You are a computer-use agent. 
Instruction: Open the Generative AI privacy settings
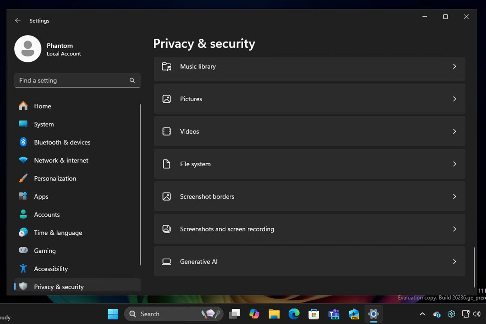click(309, 261)
